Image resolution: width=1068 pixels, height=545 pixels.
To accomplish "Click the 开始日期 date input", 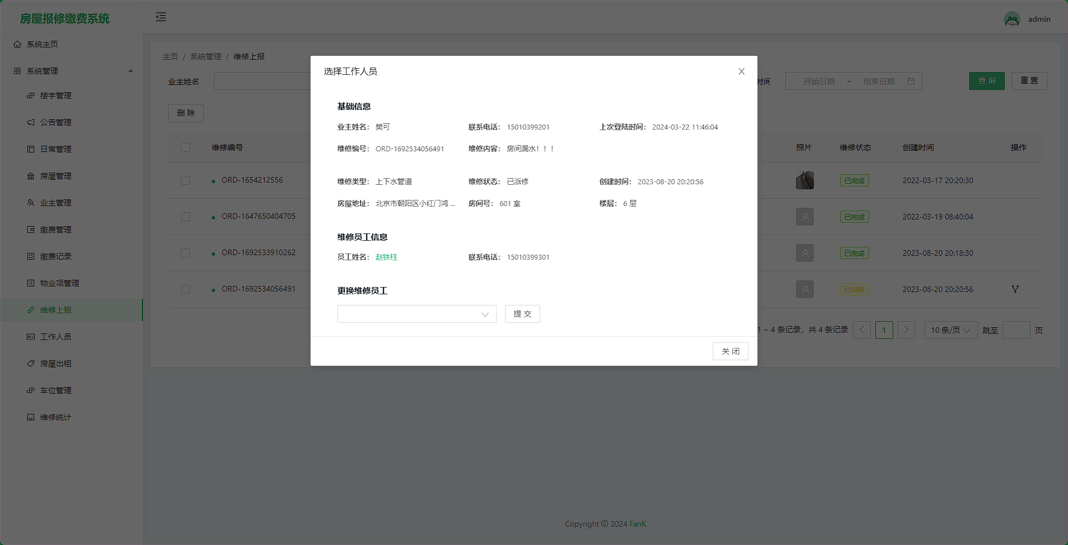I will point(819,82).
